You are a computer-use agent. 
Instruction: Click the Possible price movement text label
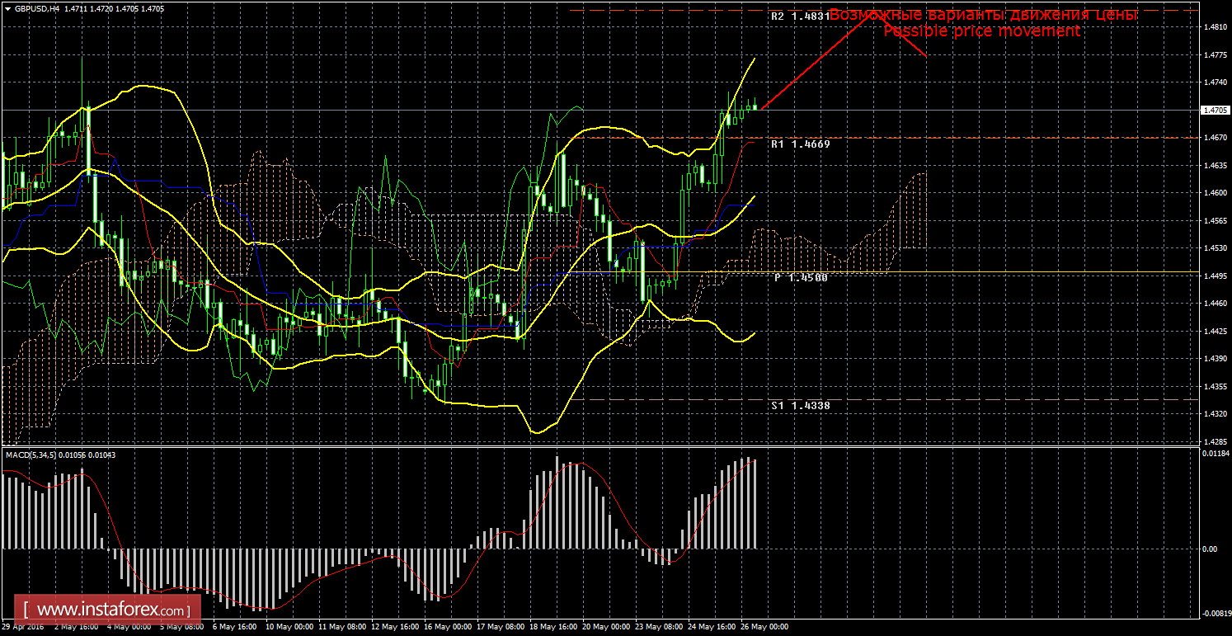click(981, 31)
